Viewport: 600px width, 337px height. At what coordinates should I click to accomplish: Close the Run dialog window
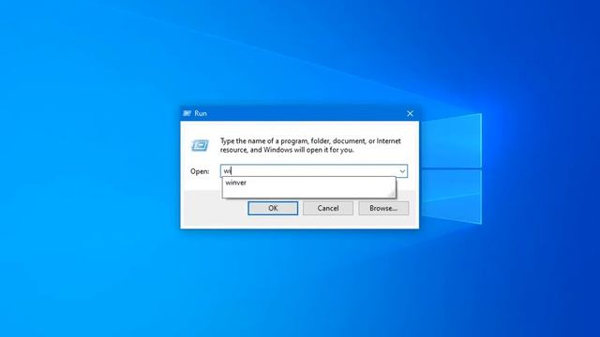[410, 113]
